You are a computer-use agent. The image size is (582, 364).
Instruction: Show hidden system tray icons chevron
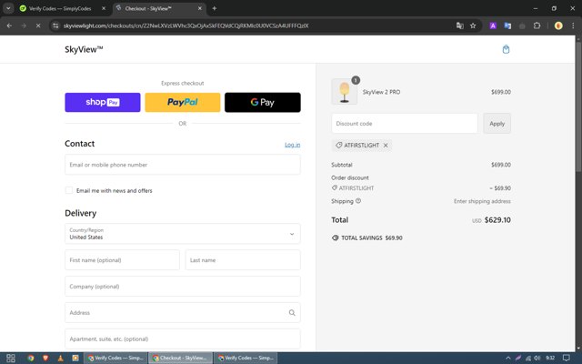[x=508, y=358]
